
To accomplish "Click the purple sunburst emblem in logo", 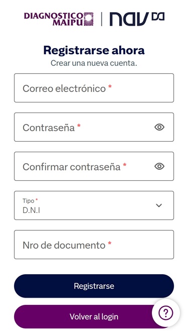I will pos(88,19).
